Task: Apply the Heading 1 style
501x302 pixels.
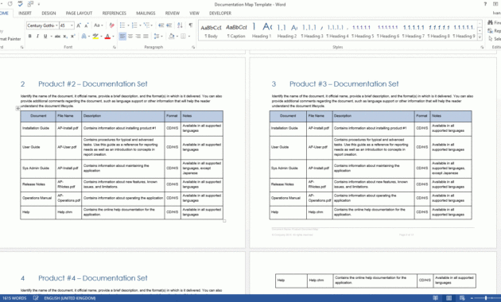Action: (x=262, y=31)
